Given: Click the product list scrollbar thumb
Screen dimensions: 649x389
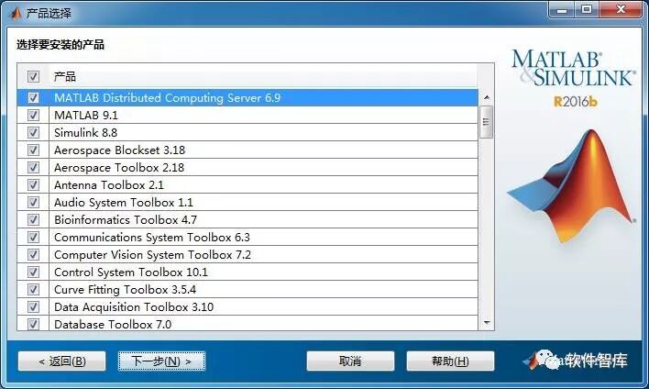Looking at the screenshot, I should coord(487,122).
